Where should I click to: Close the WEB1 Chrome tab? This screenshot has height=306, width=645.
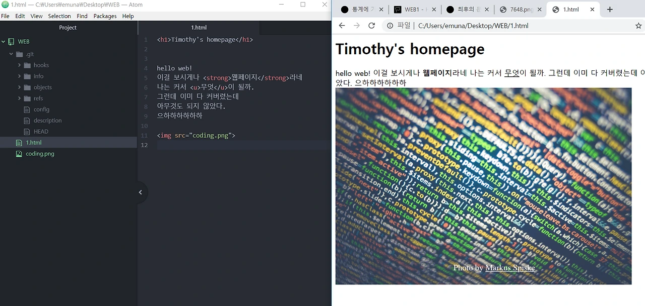(433, 10)
